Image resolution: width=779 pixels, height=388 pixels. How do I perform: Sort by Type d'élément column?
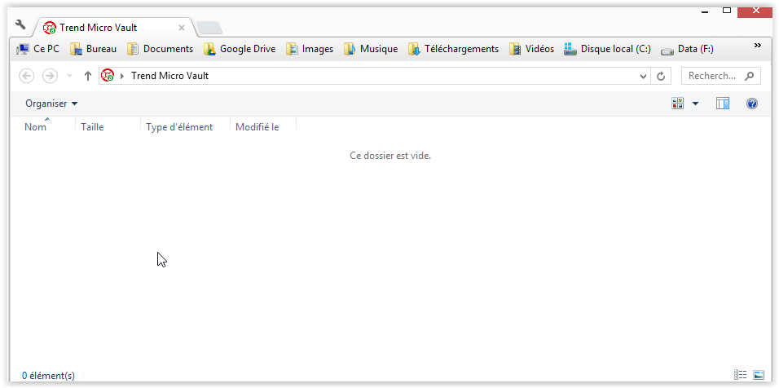coord(185,126)
